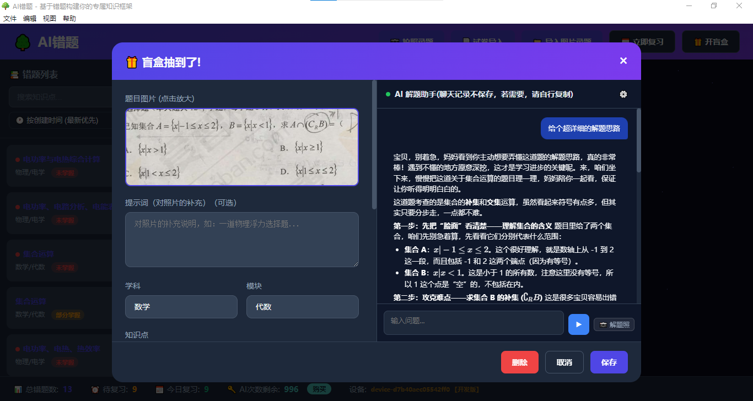This screenshot has height=401, width=753.
Task: Open the 编辑 menu
Action: (x=30, y=18)
